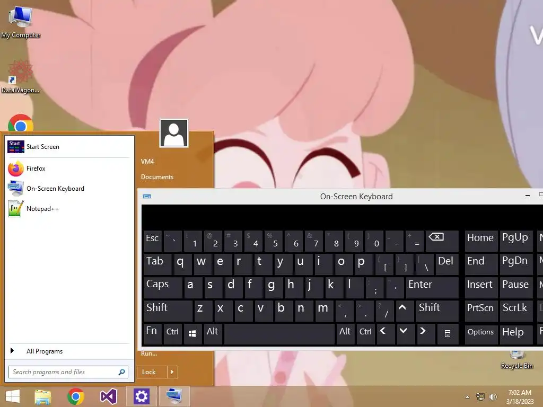This screenshot has height=407, width=543.
Task: Click the user account picture in Start menu
Action: point(174,133)
